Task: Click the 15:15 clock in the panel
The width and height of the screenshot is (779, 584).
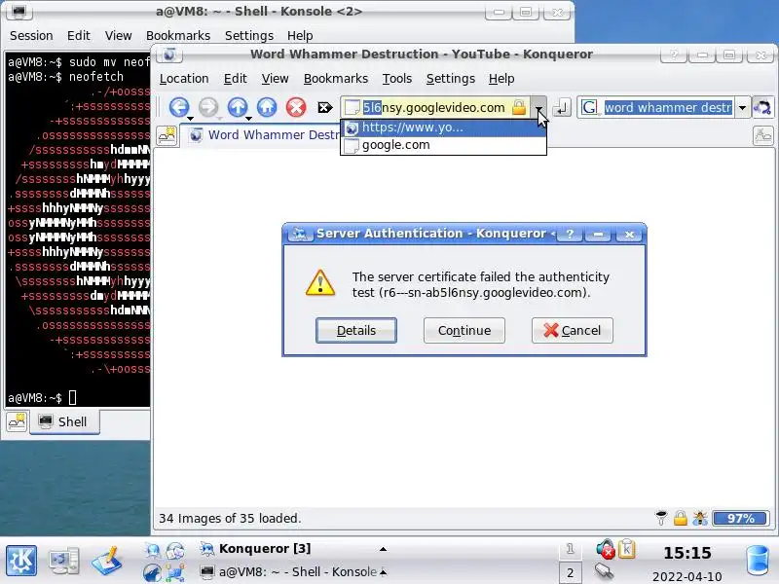Action: (x=687, y=552)
